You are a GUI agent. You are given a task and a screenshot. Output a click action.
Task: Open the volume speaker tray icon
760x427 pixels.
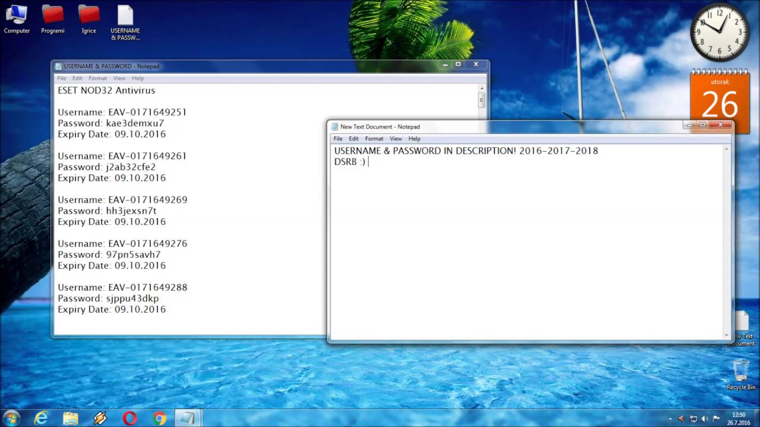705,419
